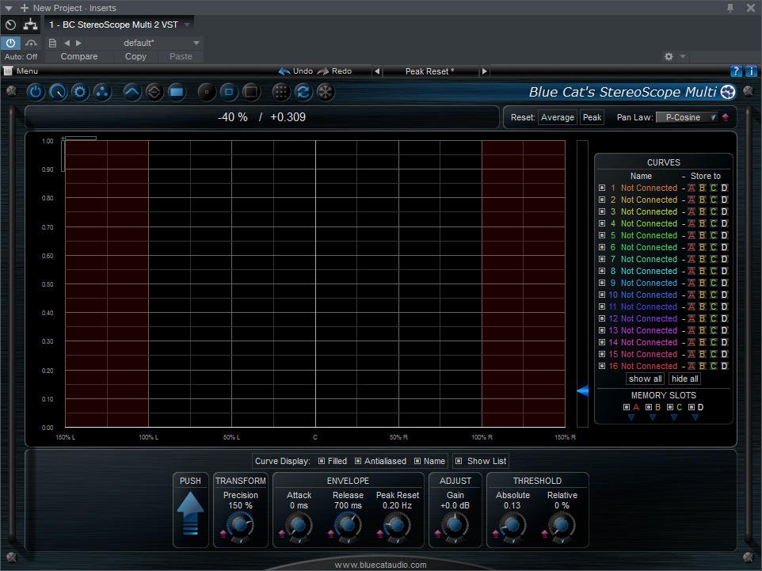Open the Pan Law P-Cosine dropdown
This screenshot has height=571, width=762.
tap(687, 117)
